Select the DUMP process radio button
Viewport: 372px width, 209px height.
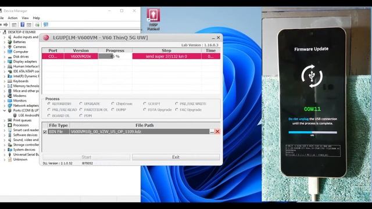click(113, 110)
